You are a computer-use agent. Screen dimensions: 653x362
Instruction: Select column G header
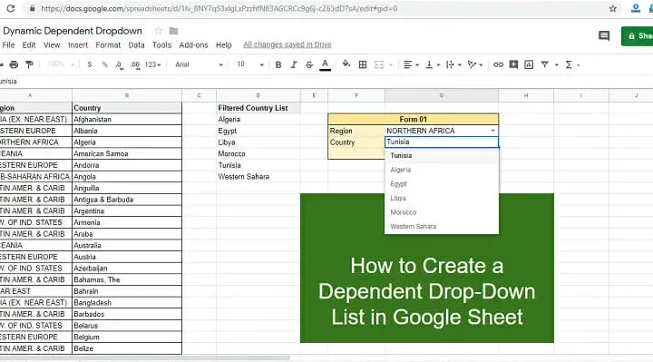442,95
